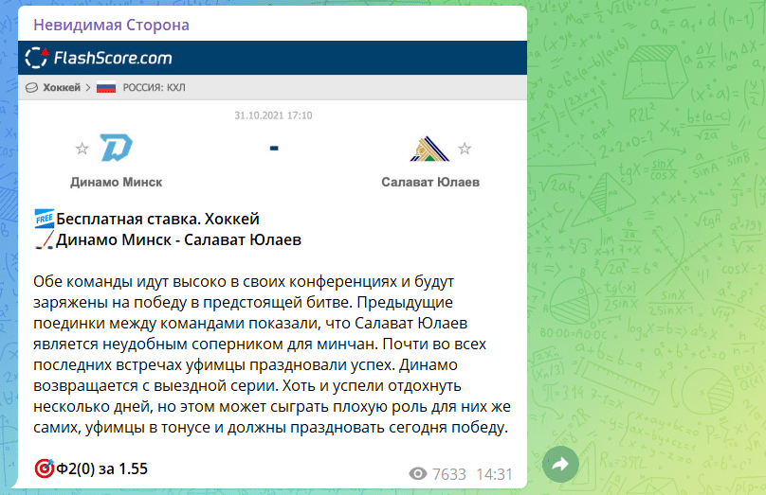Click the view count 7633
Viewport: 766px width, 495px height.
pyautogui.click(x=449, y=474)
